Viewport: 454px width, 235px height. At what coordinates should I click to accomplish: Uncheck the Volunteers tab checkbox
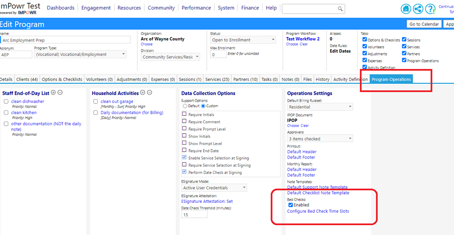point(365,47)
